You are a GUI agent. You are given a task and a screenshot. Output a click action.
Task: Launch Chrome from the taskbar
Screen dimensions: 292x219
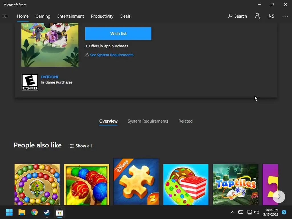tap(35, 212)
